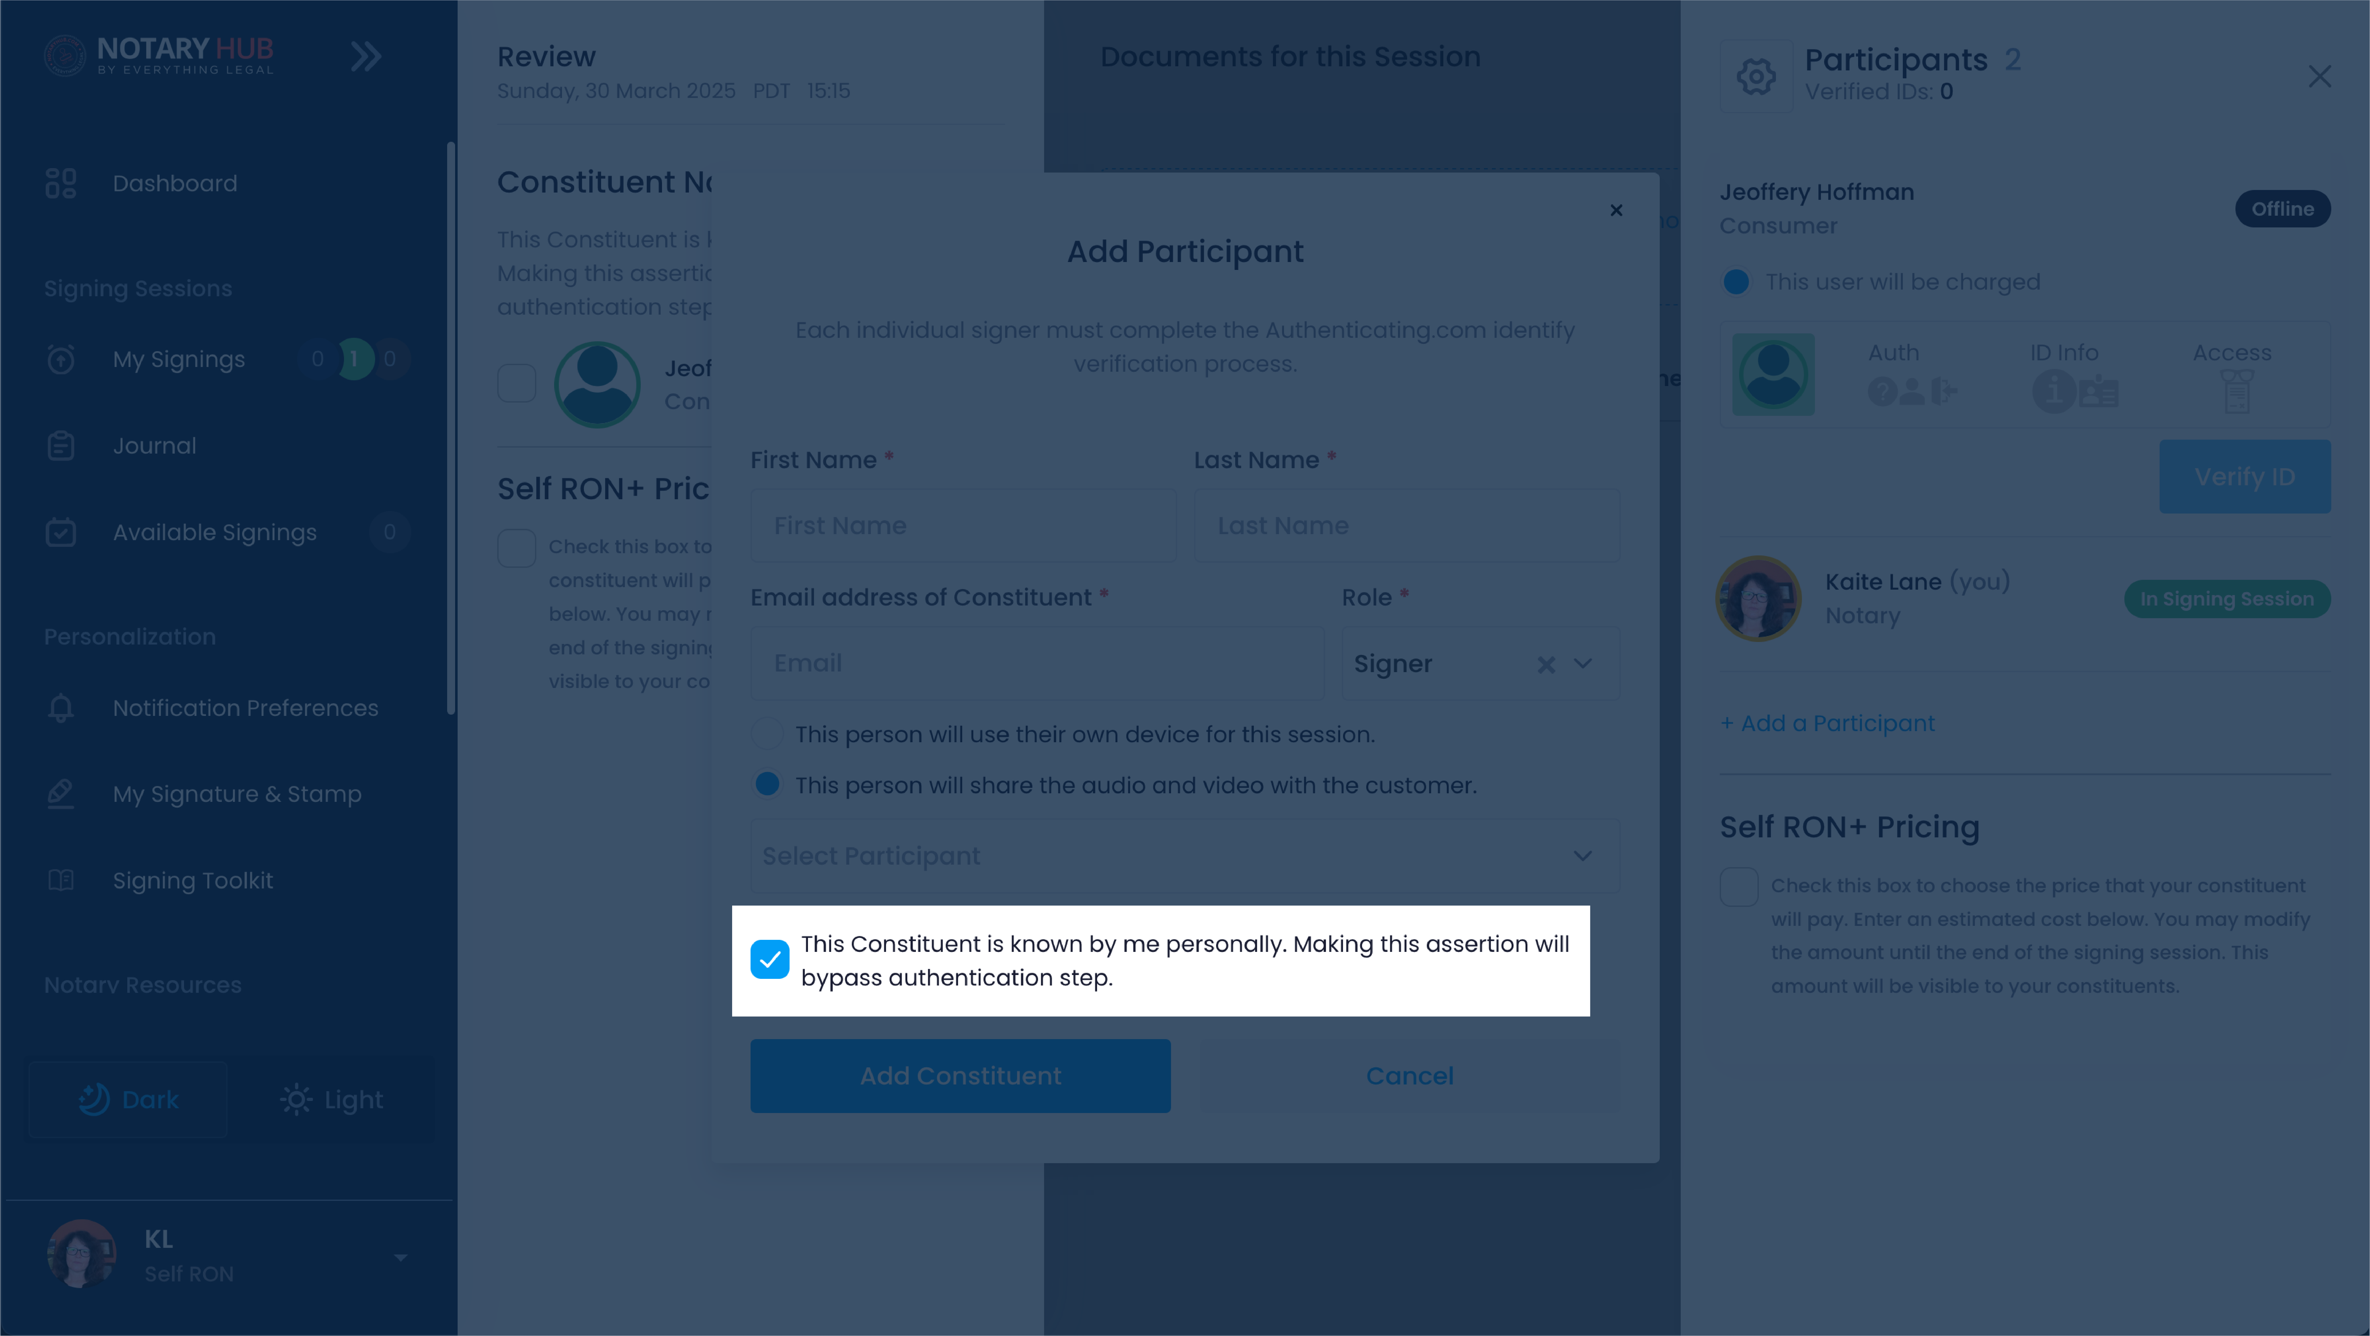Open Available Signings menu item
The image size is (2370, 1336).
(x=214, y=532)
